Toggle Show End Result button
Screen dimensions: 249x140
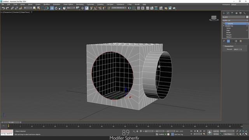pos(228,41)
